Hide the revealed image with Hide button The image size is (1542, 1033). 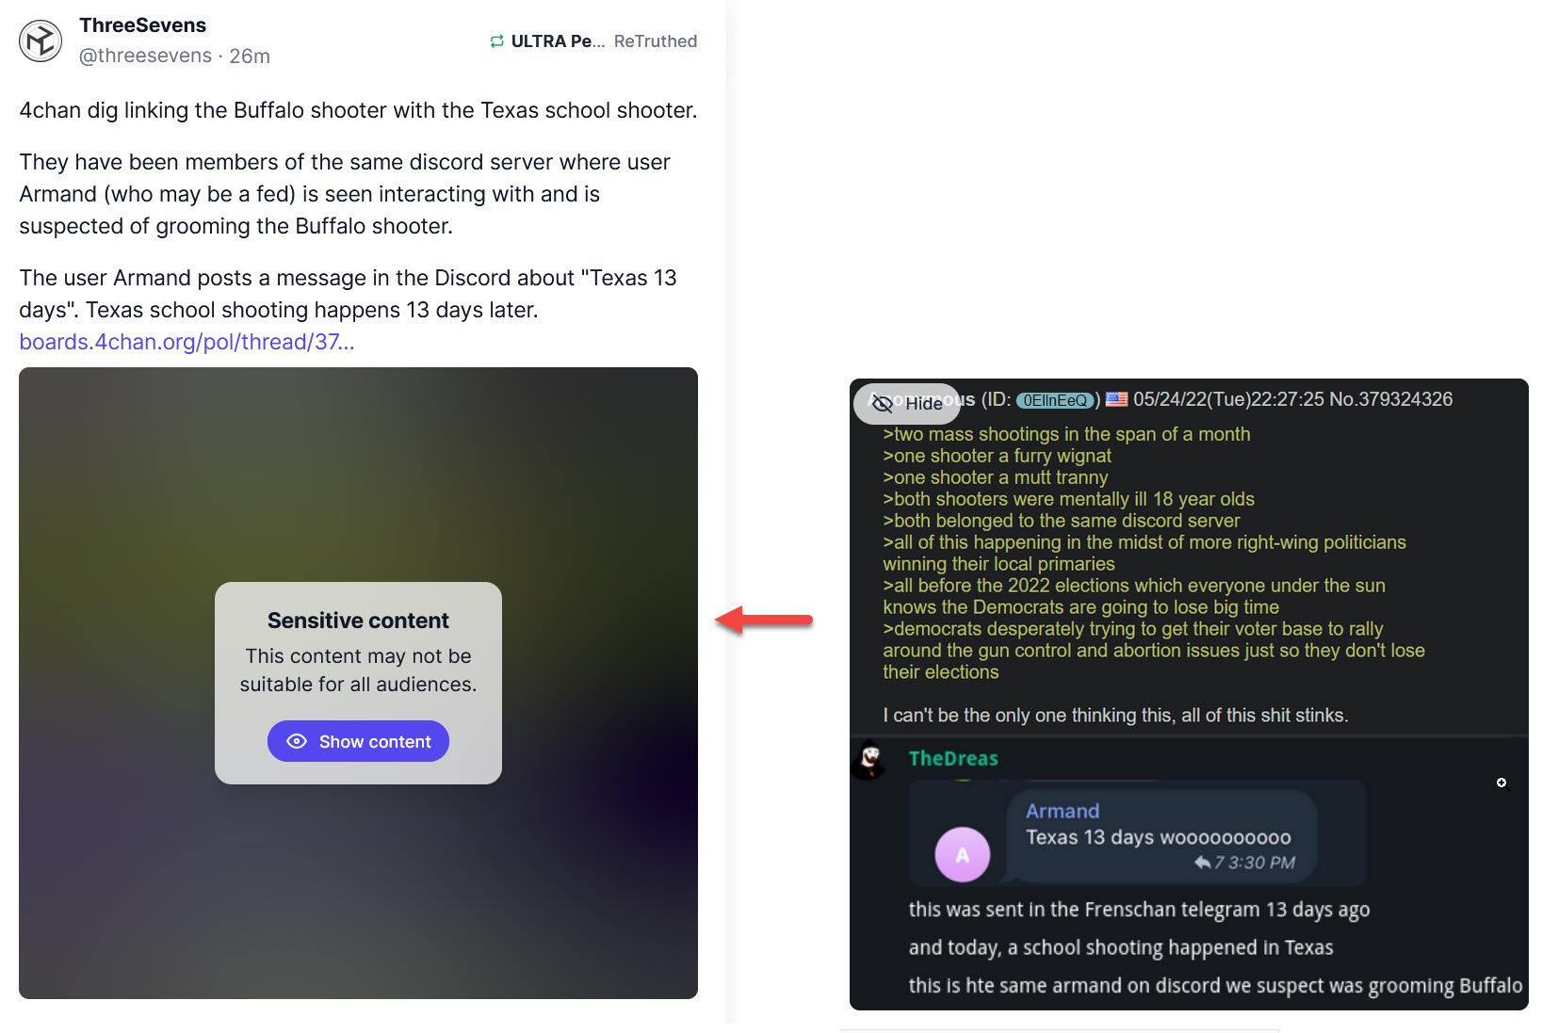pos(906,404)
